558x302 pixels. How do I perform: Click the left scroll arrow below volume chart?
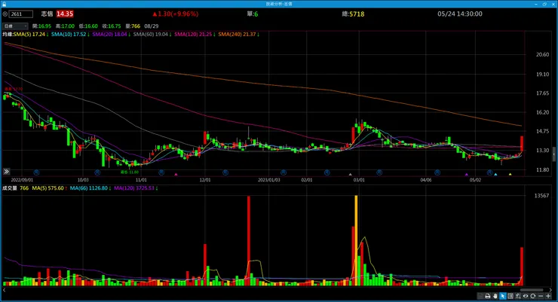[x=5, y=290]
